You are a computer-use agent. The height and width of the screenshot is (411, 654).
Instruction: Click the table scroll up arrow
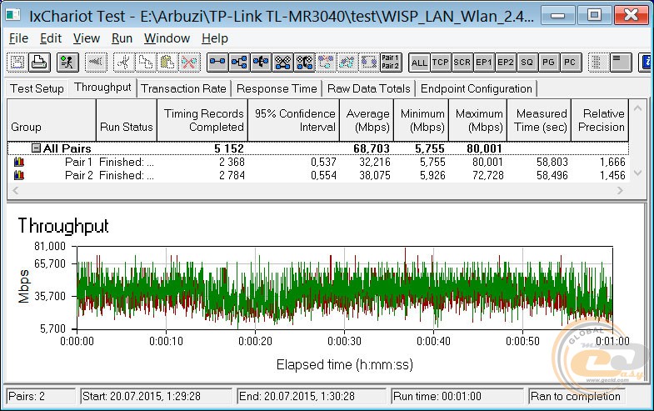pyautogui.click(x=637, y=108)
